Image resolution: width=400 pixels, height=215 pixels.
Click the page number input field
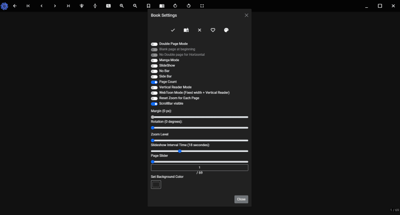click(199, 168)
